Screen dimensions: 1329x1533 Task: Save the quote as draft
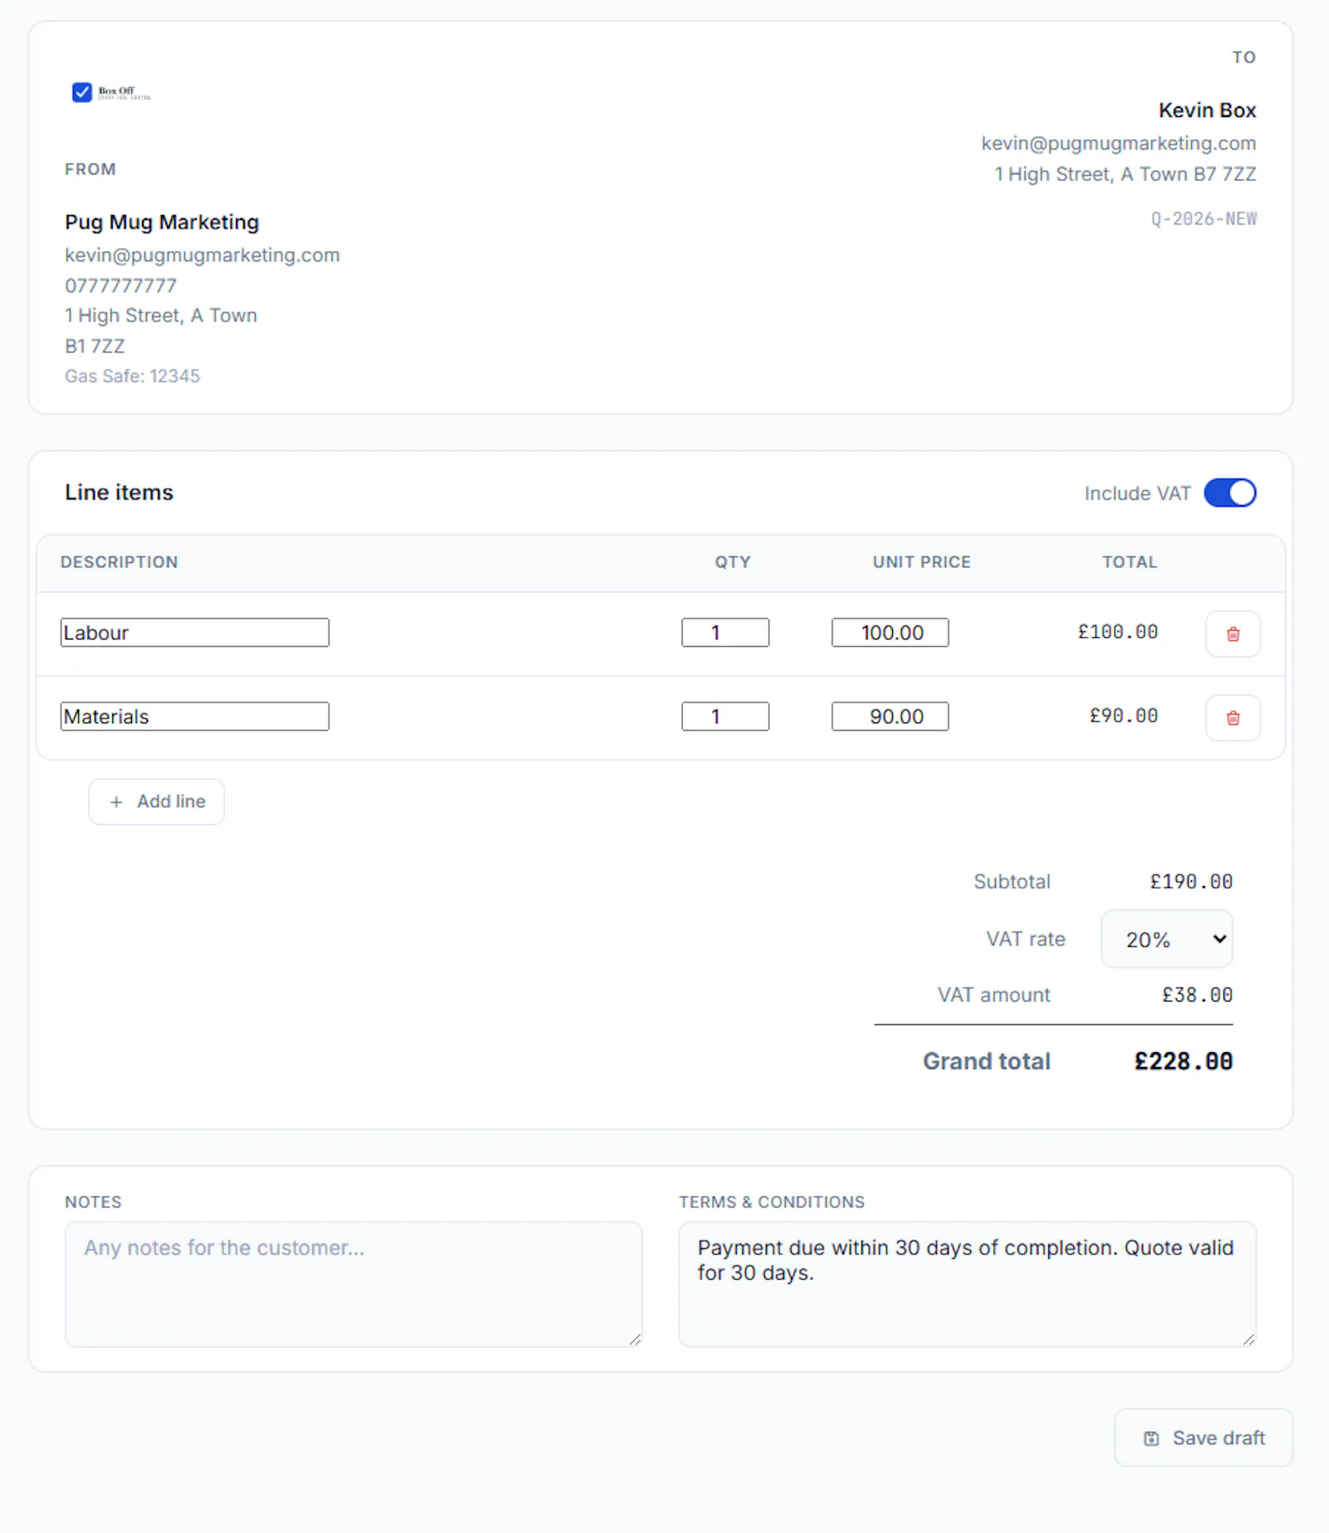(1204, 1437)
